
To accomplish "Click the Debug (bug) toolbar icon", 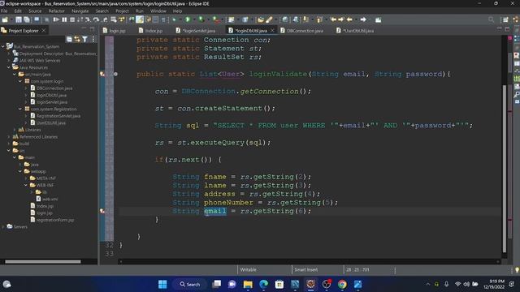I will click(x=174, y=19).
